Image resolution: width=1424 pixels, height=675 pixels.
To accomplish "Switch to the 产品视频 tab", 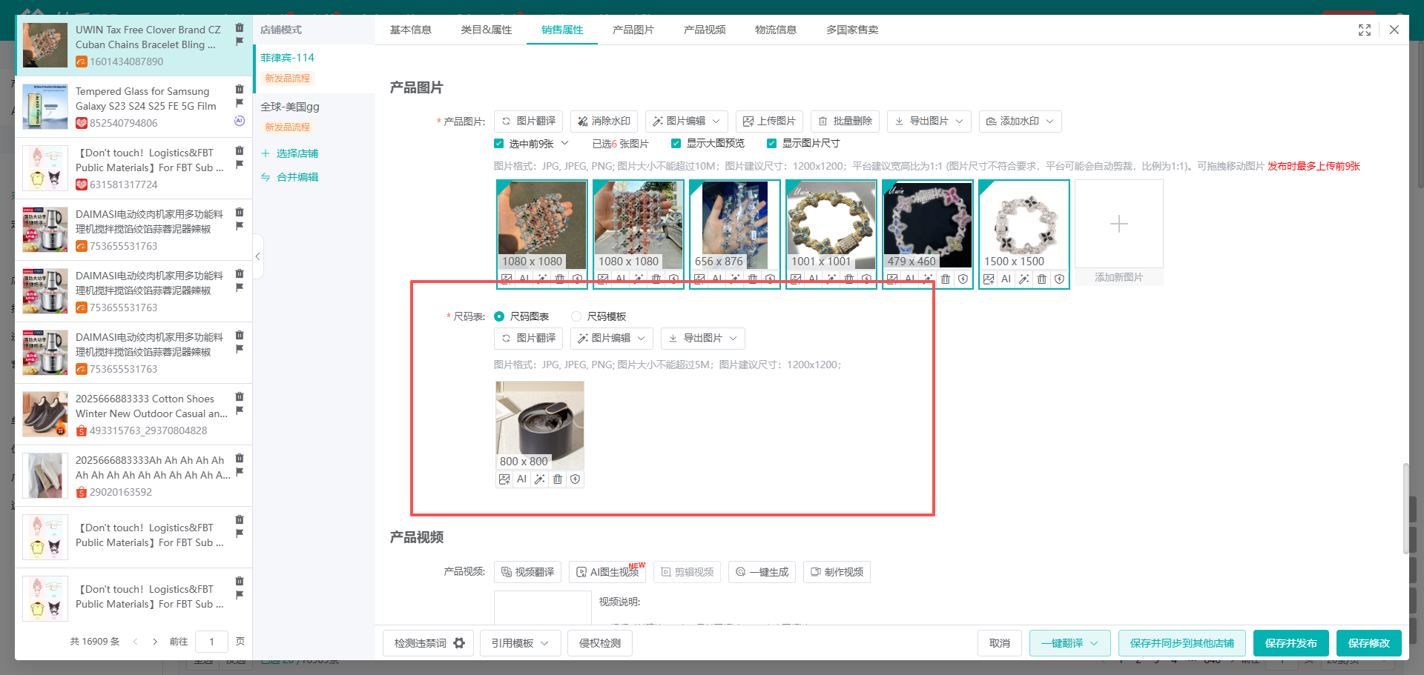I will [x=705, y=30].
